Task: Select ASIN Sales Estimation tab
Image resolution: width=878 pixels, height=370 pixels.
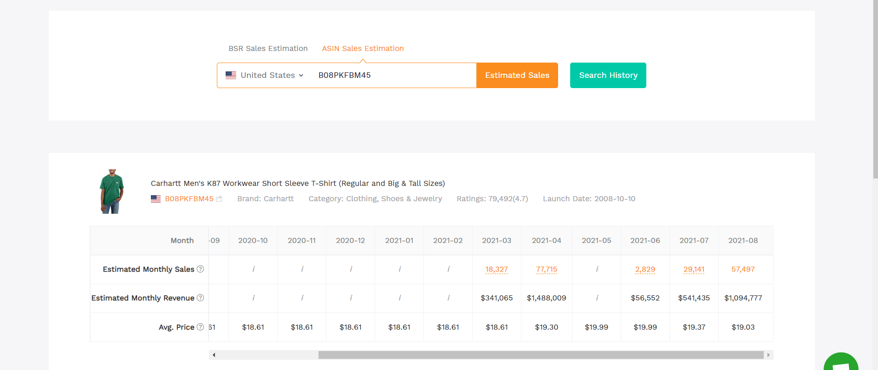Action: coord(363,48)
